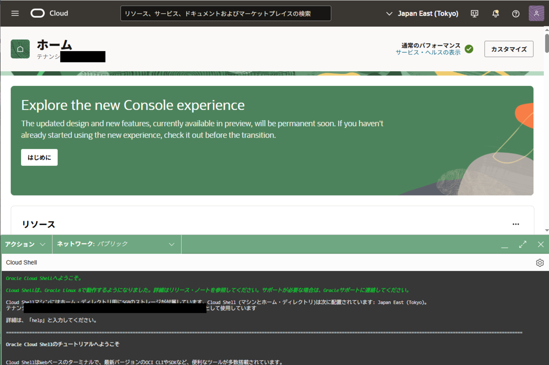
Task: Open the hamburger navigation menu
Action: pos(15,13)
